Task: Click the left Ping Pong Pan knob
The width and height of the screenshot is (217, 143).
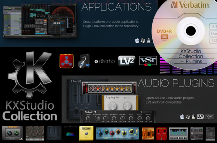Action: tap(113, 106)
